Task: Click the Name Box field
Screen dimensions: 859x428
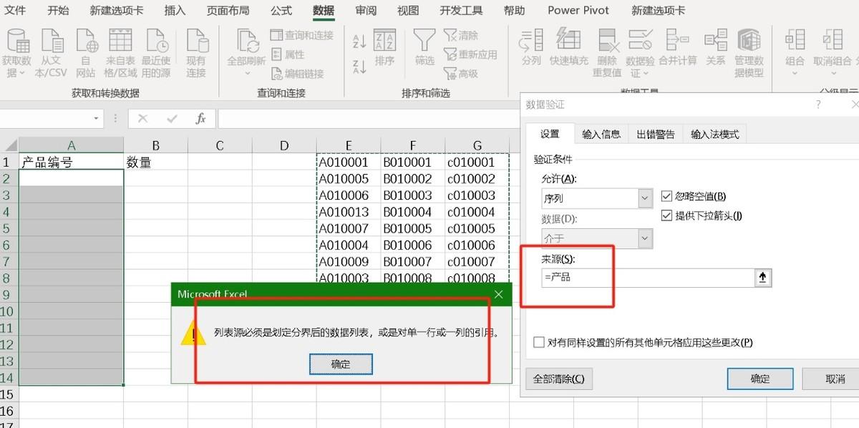Action: pyautogui.click(x=45, y=118)
